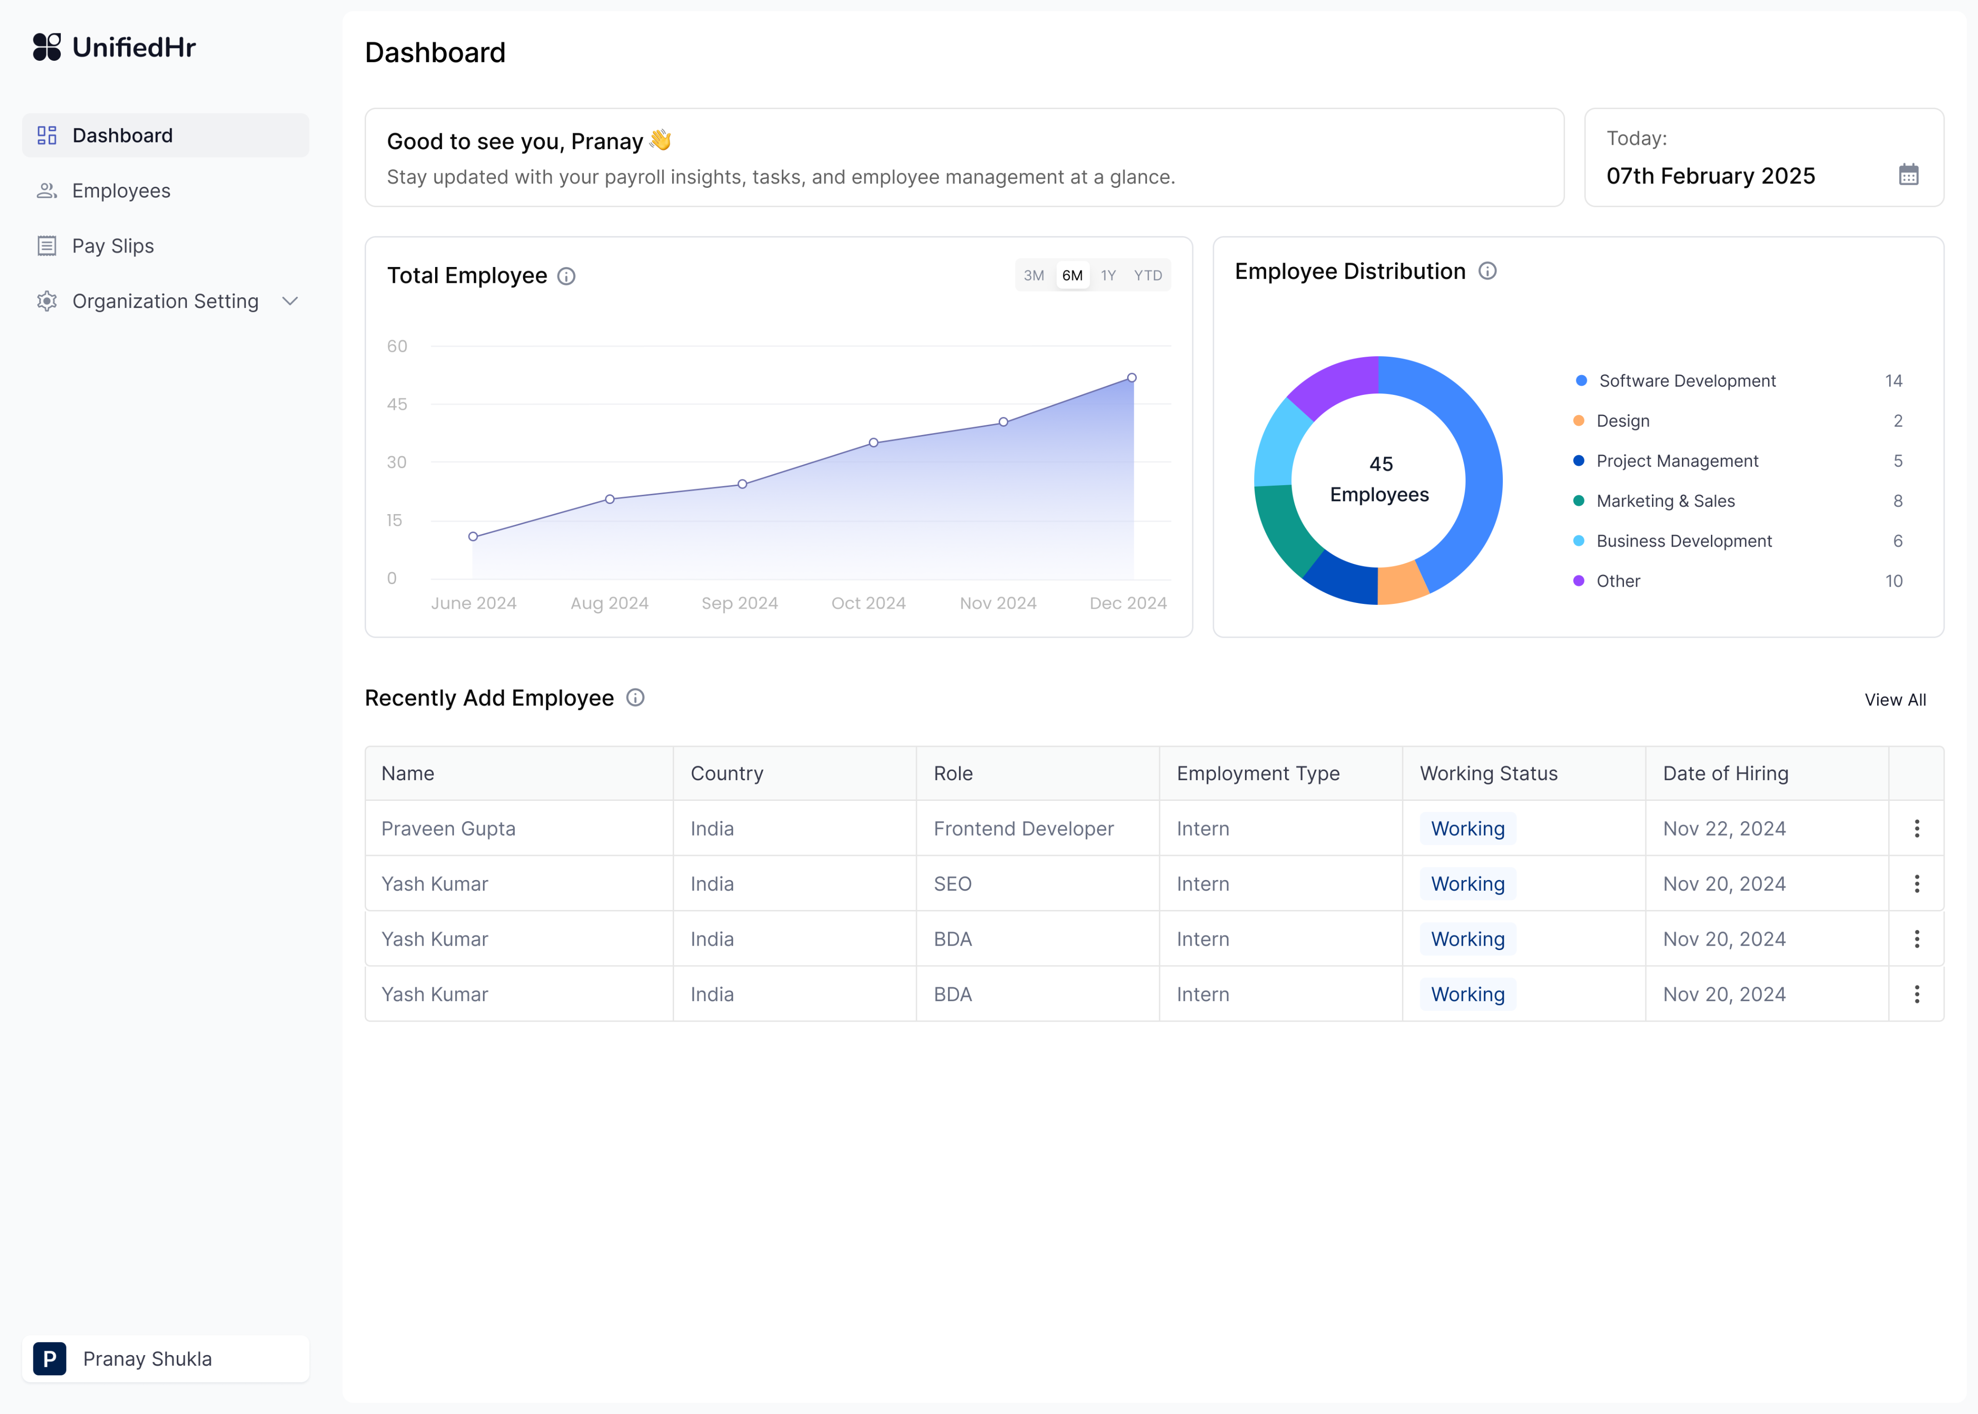Go to Employees in sidebar

(121, 191)
